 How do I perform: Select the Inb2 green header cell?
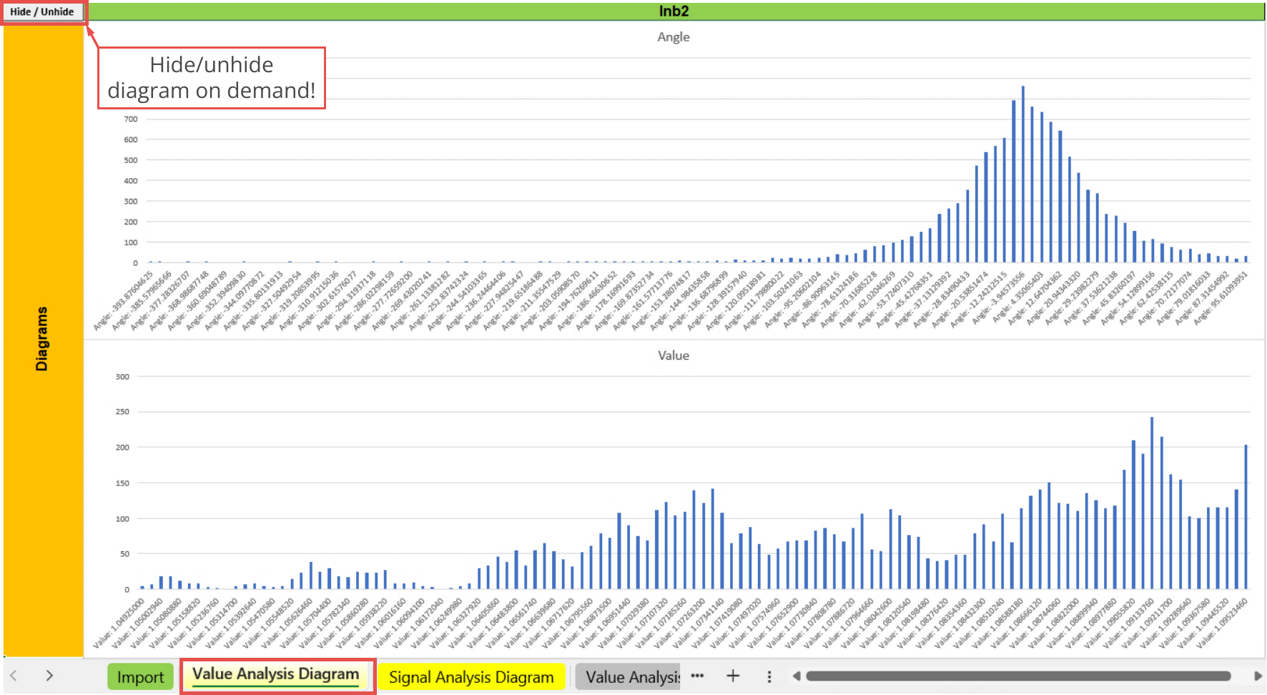[674, 11]
